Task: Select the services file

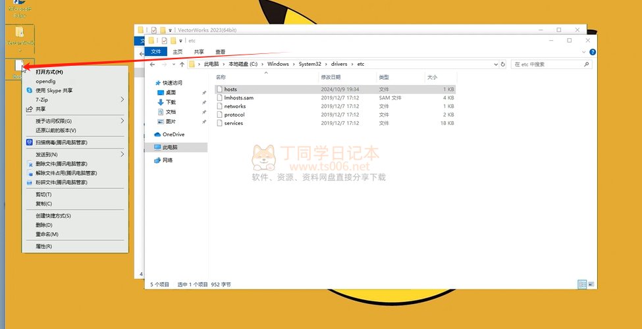Action: pos(335,123)
